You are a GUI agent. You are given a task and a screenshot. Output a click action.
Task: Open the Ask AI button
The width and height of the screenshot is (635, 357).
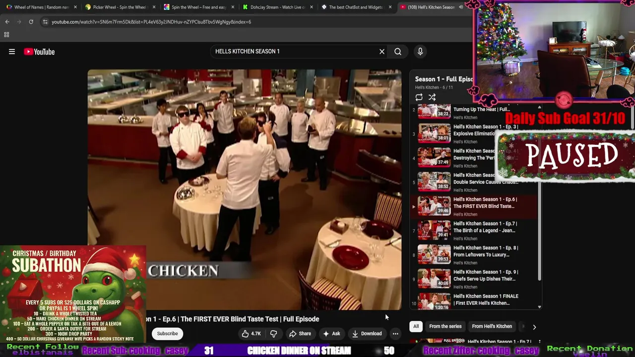coord(331,334)
